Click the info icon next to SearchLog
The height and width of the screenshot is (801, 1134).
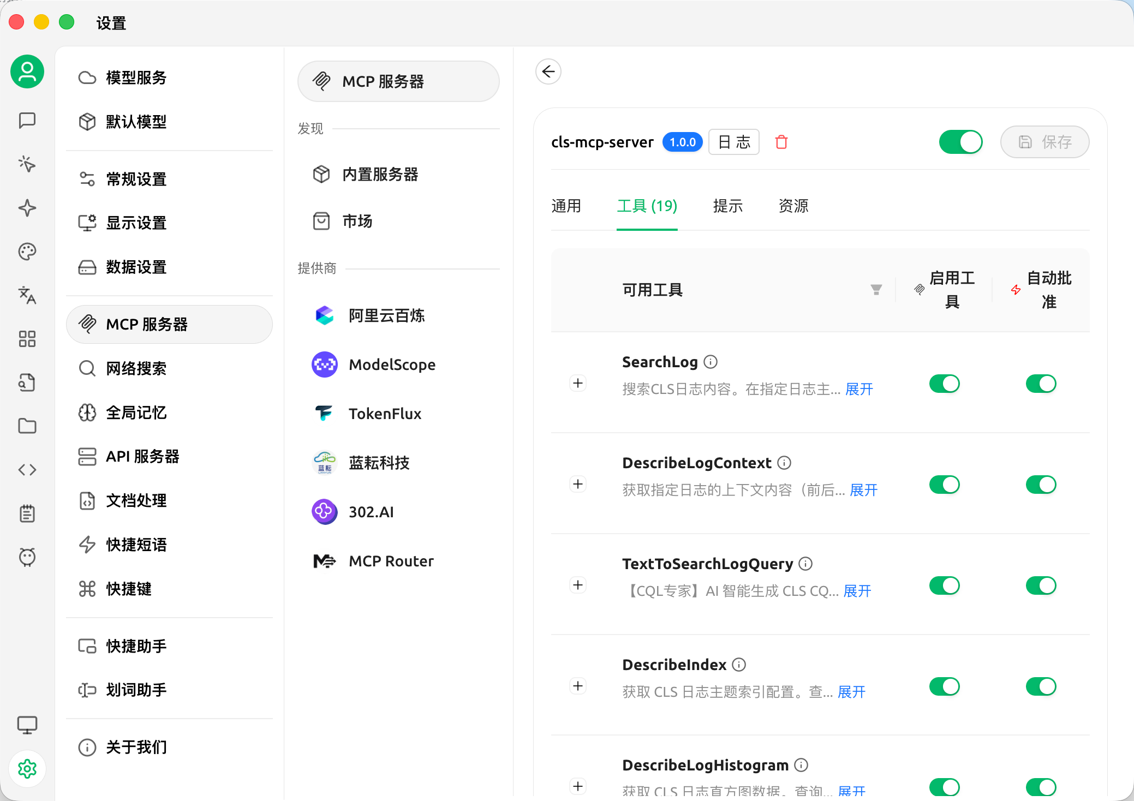point(711,362)
